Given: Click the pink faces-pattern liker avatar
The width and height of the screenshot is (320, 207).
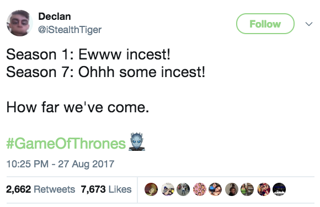Looking at the screenshot, I should [200, 189].
